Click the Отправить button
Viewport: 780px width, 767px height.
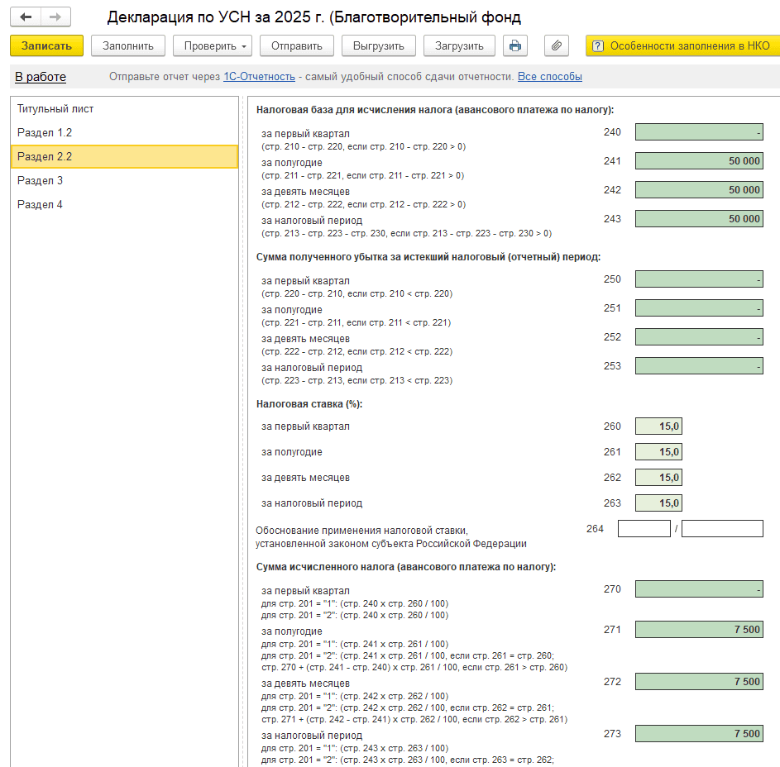pos(296,45)
